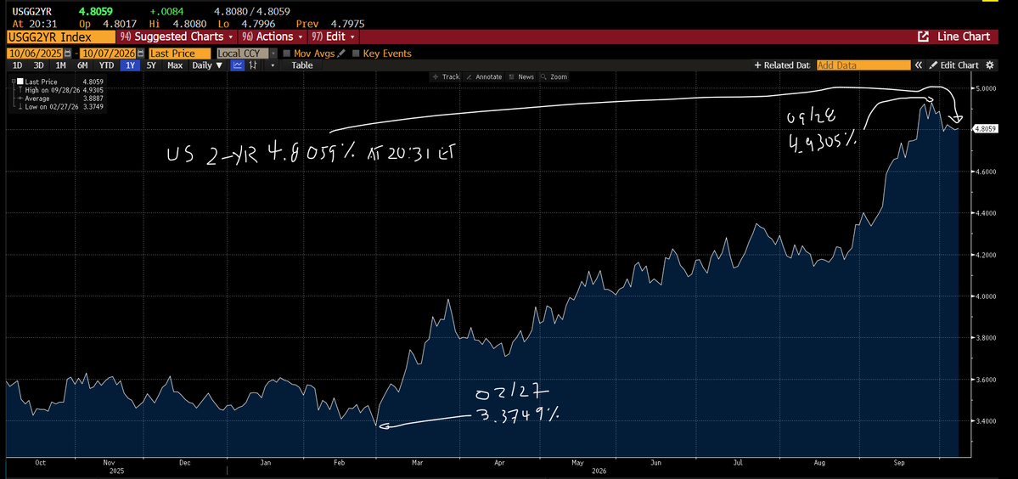Click the pencil icon next to Mov Avgs

(340, 54)
